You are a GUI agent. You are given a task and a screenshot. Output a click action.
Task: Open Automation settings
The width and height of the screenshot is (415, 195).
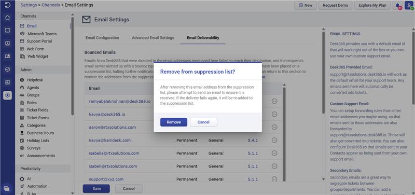click(37, 186)
